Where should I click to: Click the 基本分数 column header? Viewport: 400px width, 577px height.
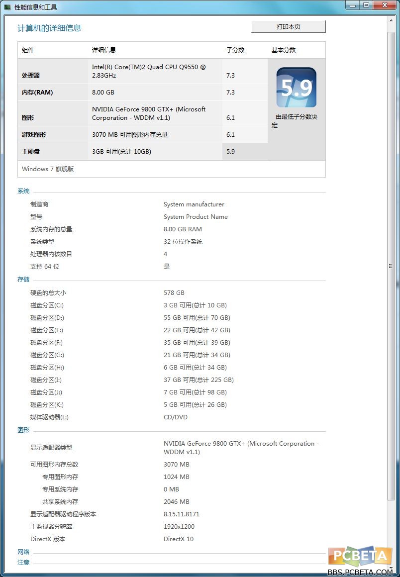pyautogui.click(x=284, y=50)
